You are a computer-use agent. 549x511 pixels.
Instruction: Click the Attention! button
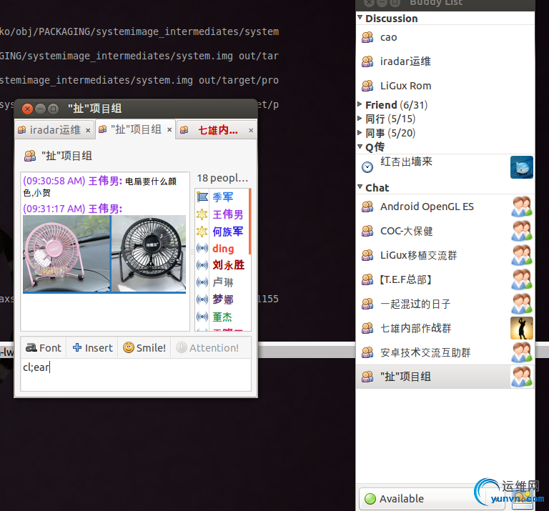coord(207,348)
